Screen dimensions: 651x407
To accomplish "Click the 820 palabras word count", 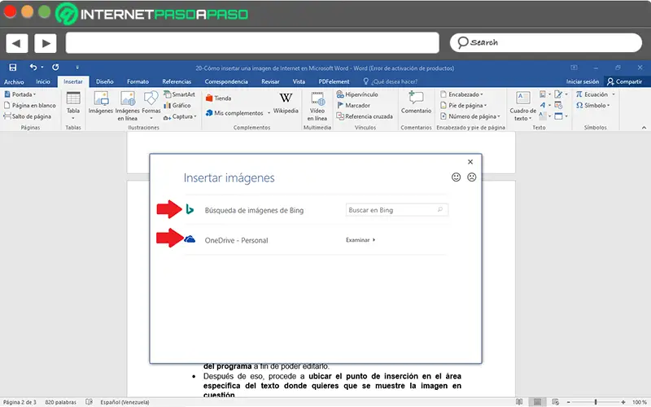I will coord(60,402).
